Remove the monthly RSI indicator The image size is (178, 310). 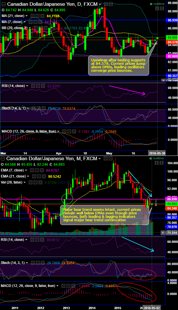click(x=42, y=240)
